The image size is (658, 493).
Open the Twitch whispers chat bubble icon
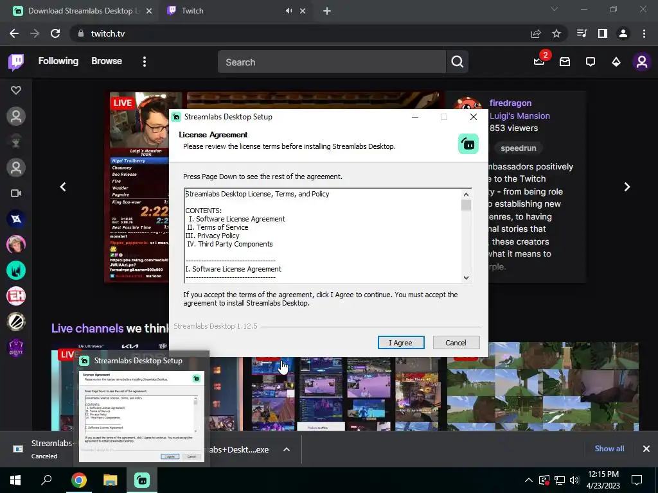[x=591, y=62]
